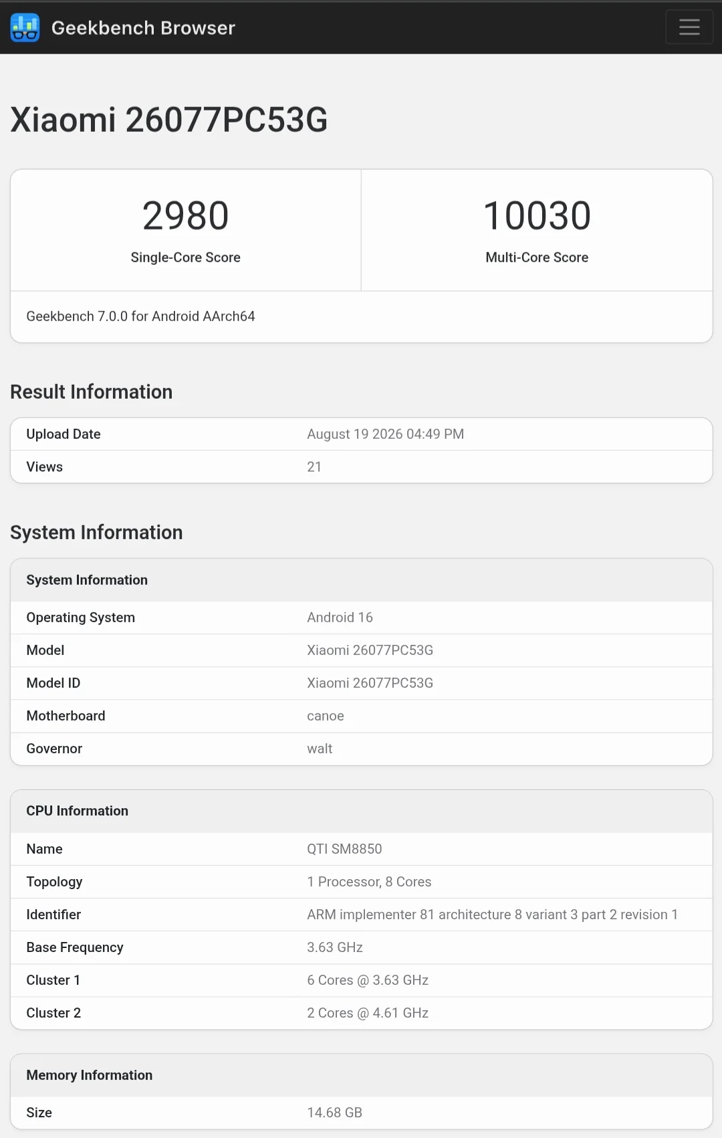Click the Identifier label
The image size is (722, 1138).
click(53, 915)
